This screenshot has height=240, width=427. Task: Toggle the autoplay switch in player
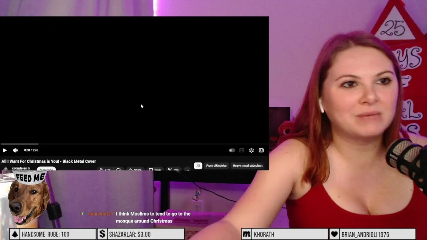[x=232, y=150]
